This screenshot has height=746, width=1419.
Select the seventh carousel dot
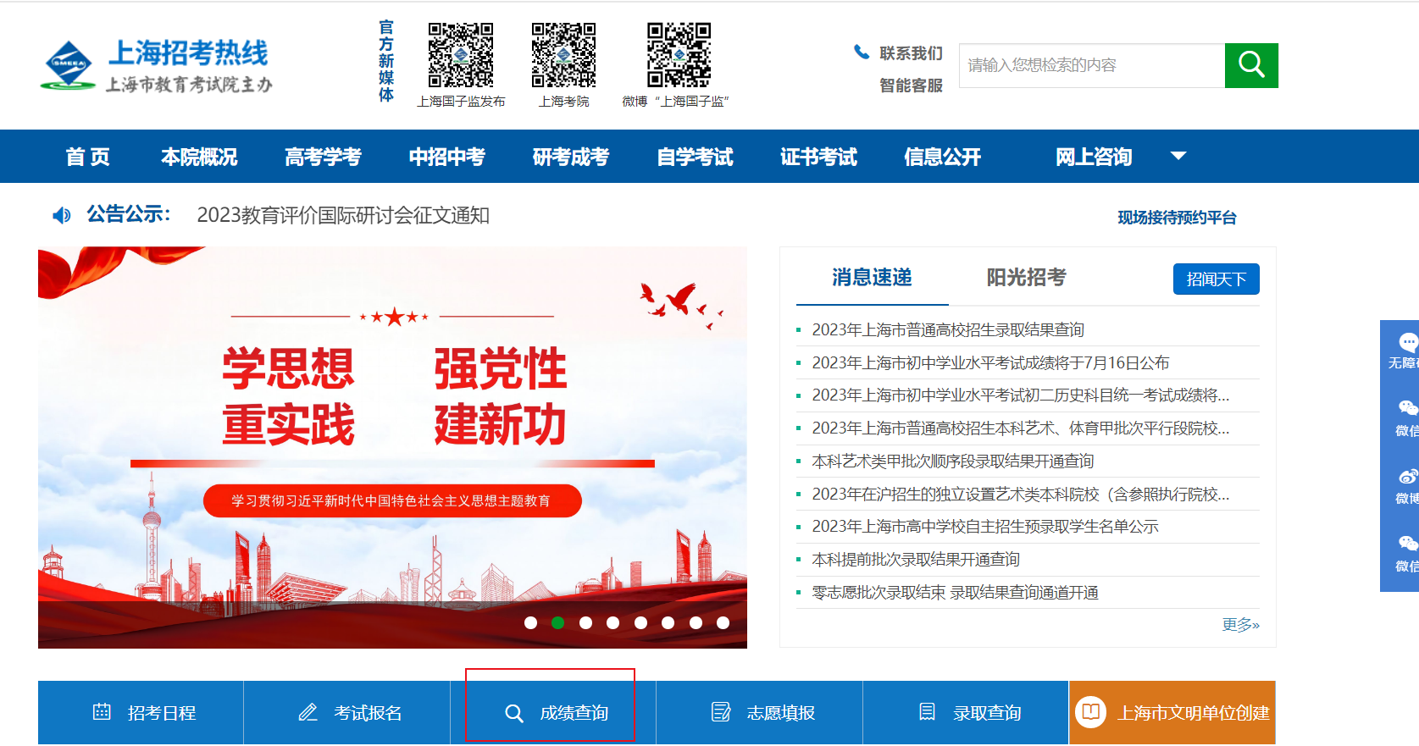coord(696,622)
